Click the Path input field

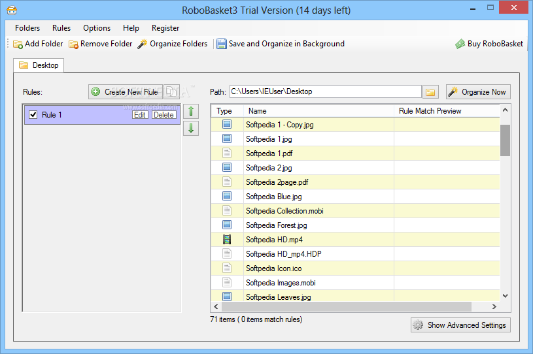(x=325, y=91)
